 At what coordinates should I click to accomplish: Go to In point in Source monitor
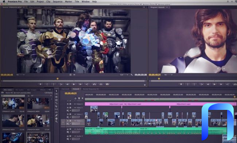pyautogui.click(x=61, y=84)
